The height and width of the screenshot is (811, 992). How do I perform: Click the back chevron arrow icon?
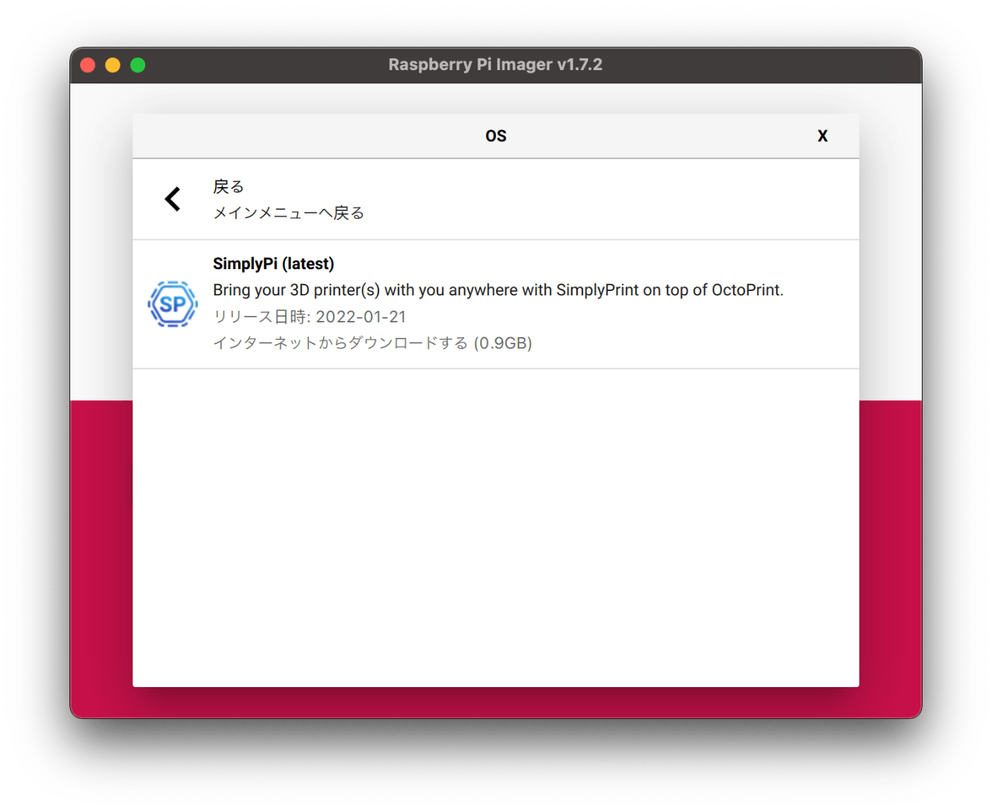point(172,199)
